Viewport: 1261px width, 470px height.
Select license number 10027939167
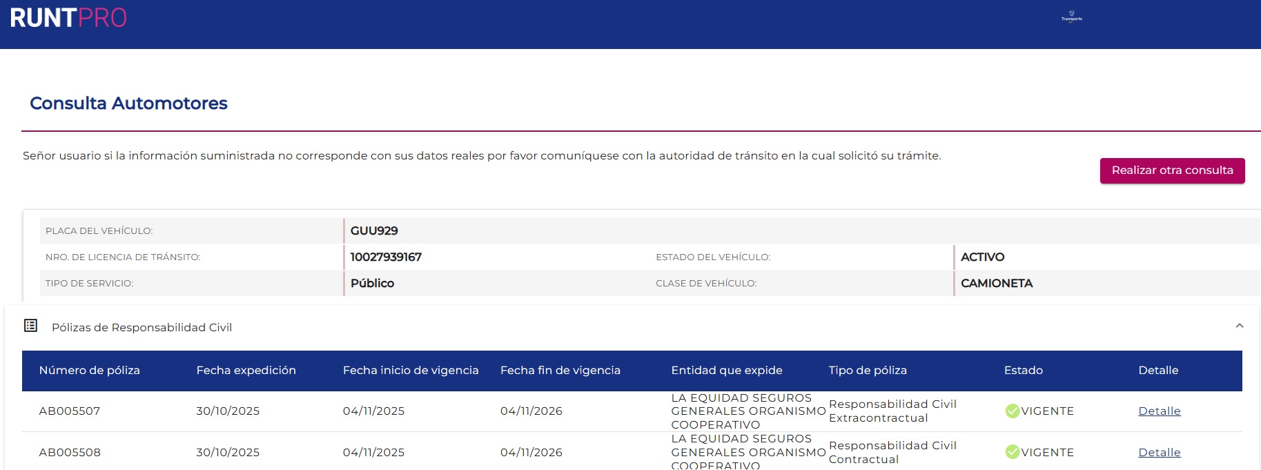[x=386, y=257]
